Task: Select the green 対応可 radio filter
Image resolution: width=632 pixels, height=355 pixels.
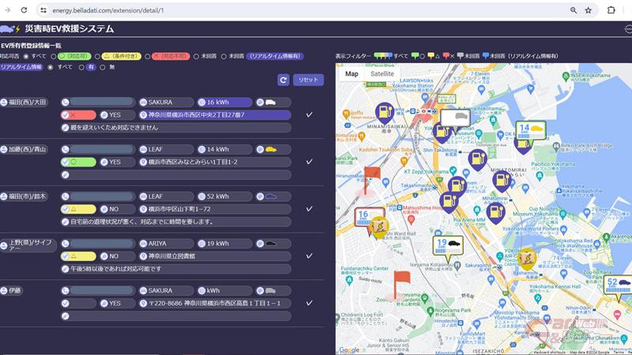Action: pos(55,56)
